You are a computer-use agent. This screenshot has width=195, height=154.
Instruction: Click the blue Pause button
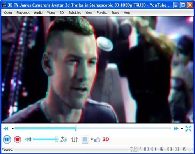[7, 140]
